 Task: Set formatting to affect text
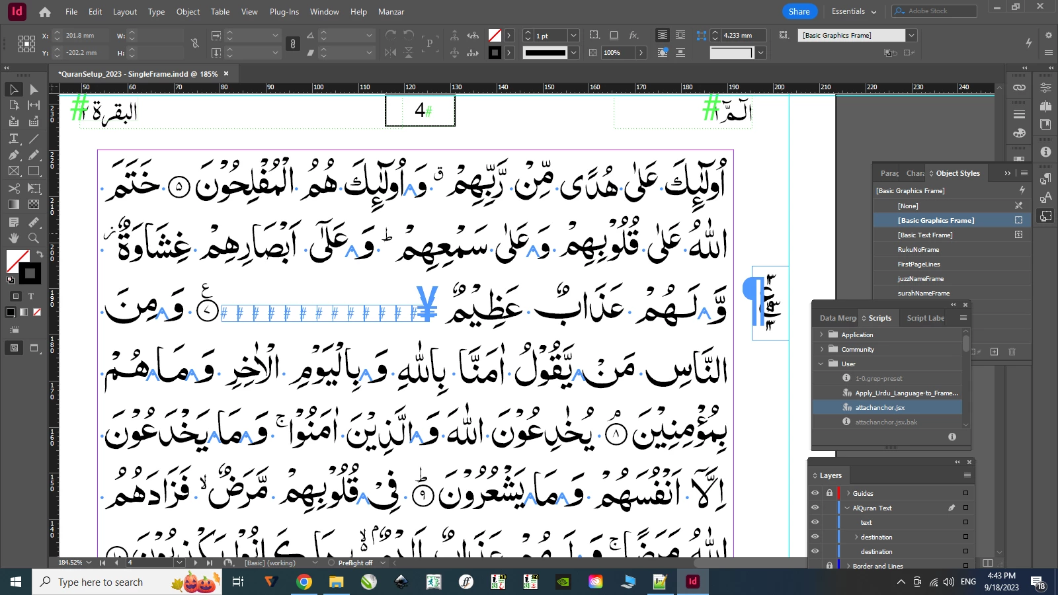[x=30, y=296]
